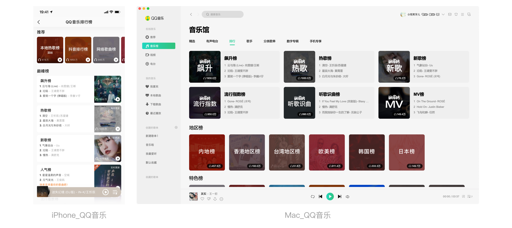
Task: Open the lyrics 词 icon
Action: (463, 197)
